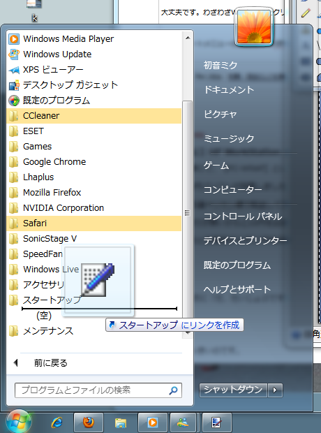
Task: Click the シャットダウン button
Action: tap(233, 390)
